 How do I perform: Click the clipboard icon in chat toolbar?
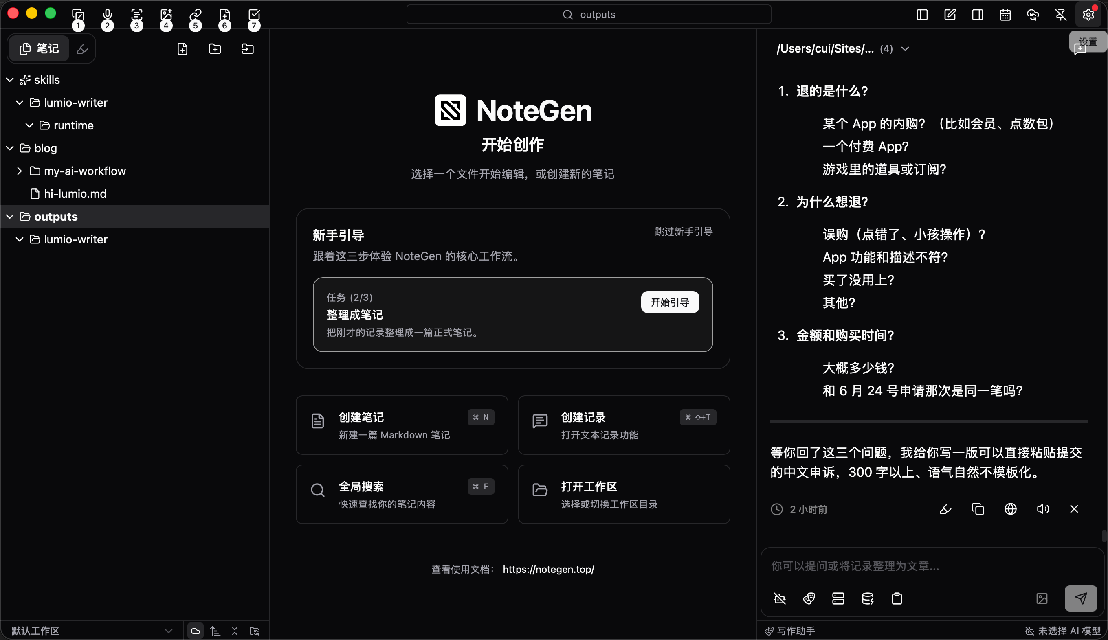pos(897,598)
